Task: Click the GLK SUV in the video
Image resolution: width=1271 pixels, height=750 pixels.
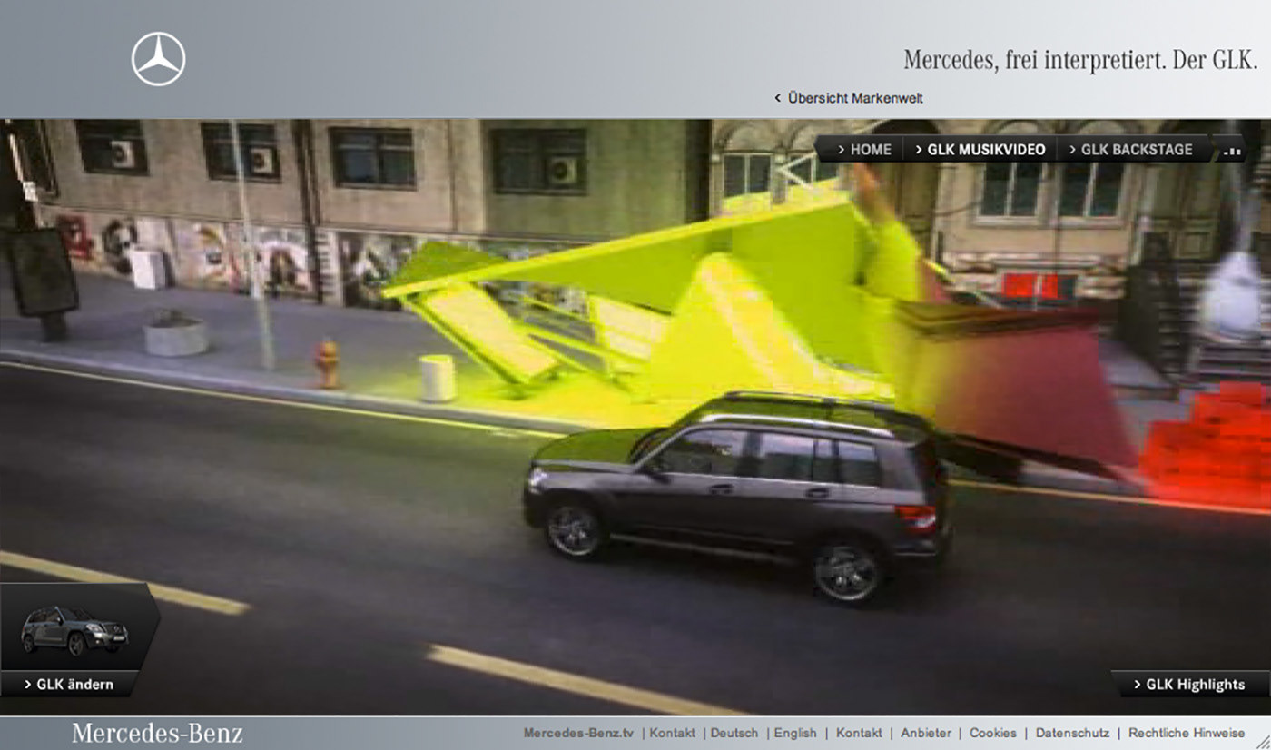Action: pyautogui.click(x=737, y=498)
